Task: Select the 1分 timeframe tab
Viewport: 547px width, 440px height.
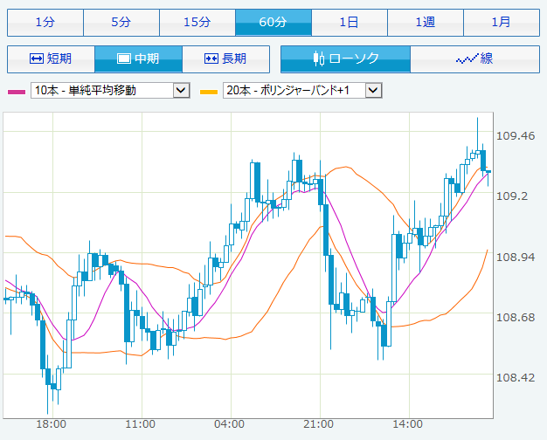Action: [45, 23]
